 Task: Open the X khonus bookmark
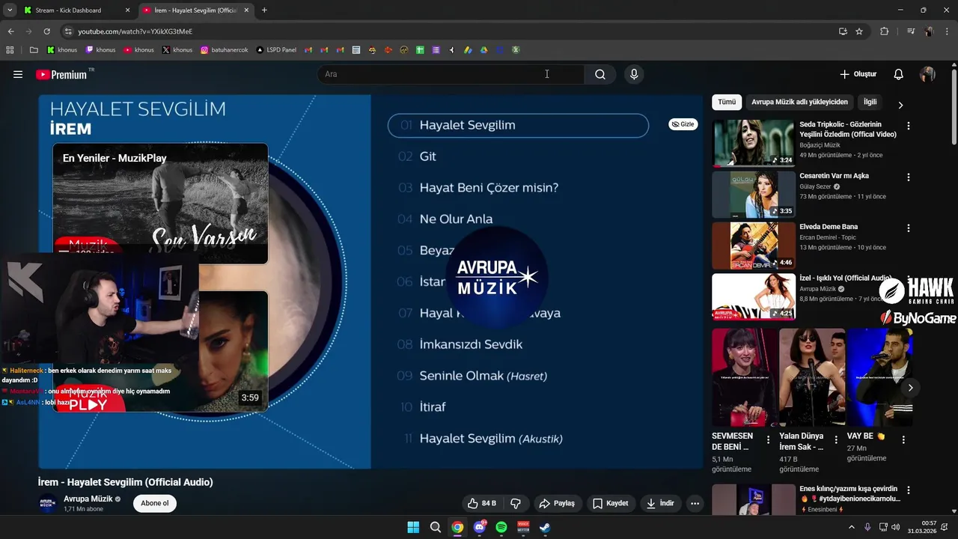177,50
